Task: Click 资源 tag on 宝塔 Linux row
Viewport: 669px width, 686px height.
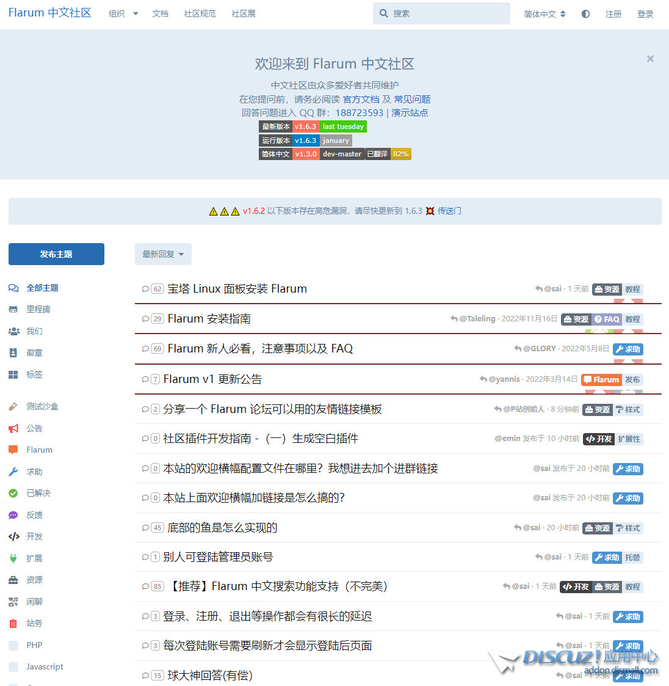Action: pos(607,289)
